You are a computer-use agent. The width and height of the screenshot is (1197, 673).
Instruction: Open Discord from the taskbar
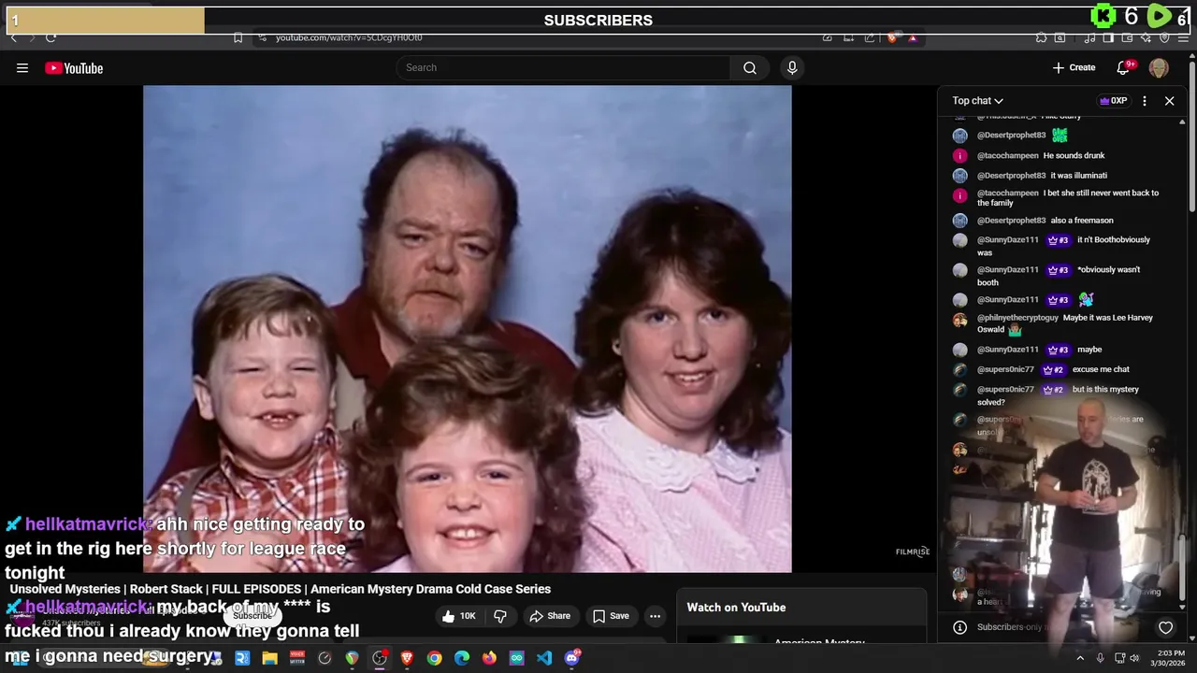click(x=571, y=658)
